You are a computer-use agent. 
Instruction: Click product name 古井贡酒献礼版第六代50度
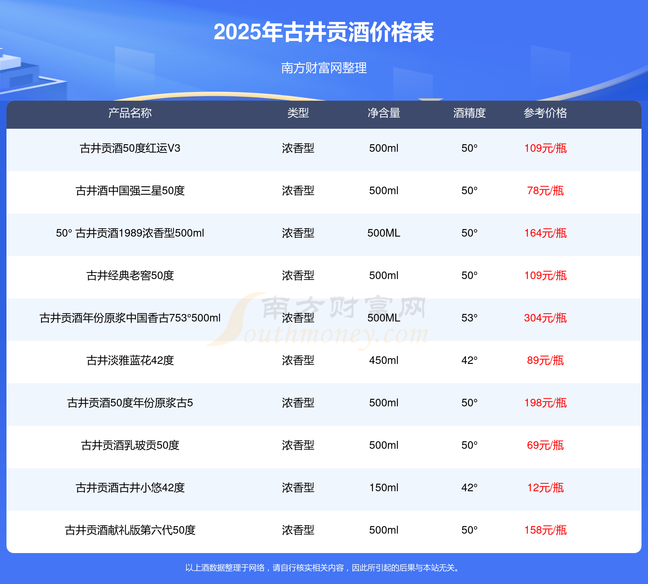coord(130,530)
